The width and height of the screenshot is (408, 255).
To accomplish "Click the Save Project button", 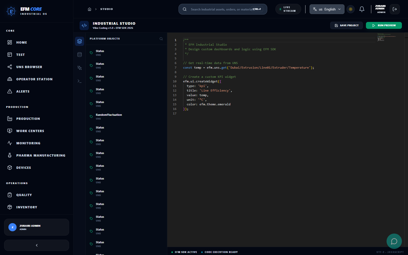I will pos(346,25).
